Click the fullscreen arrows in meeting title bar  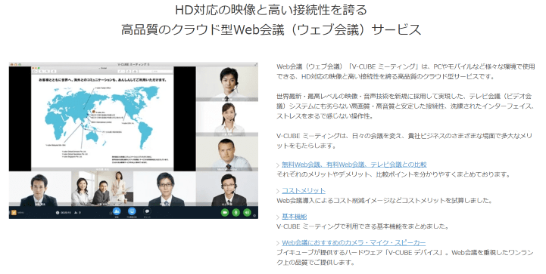pos(256,64)
